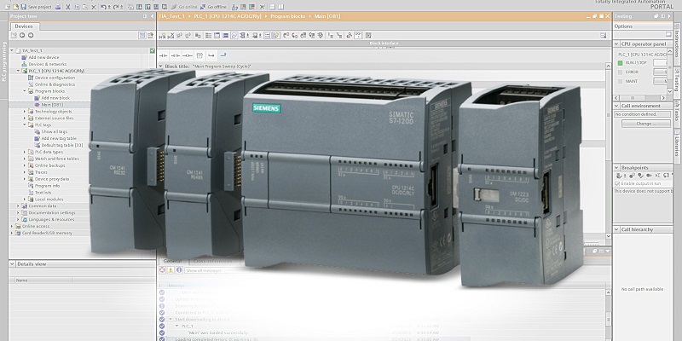Open the Devices tab
Screen dimensions: 682x341
point(24,26)
